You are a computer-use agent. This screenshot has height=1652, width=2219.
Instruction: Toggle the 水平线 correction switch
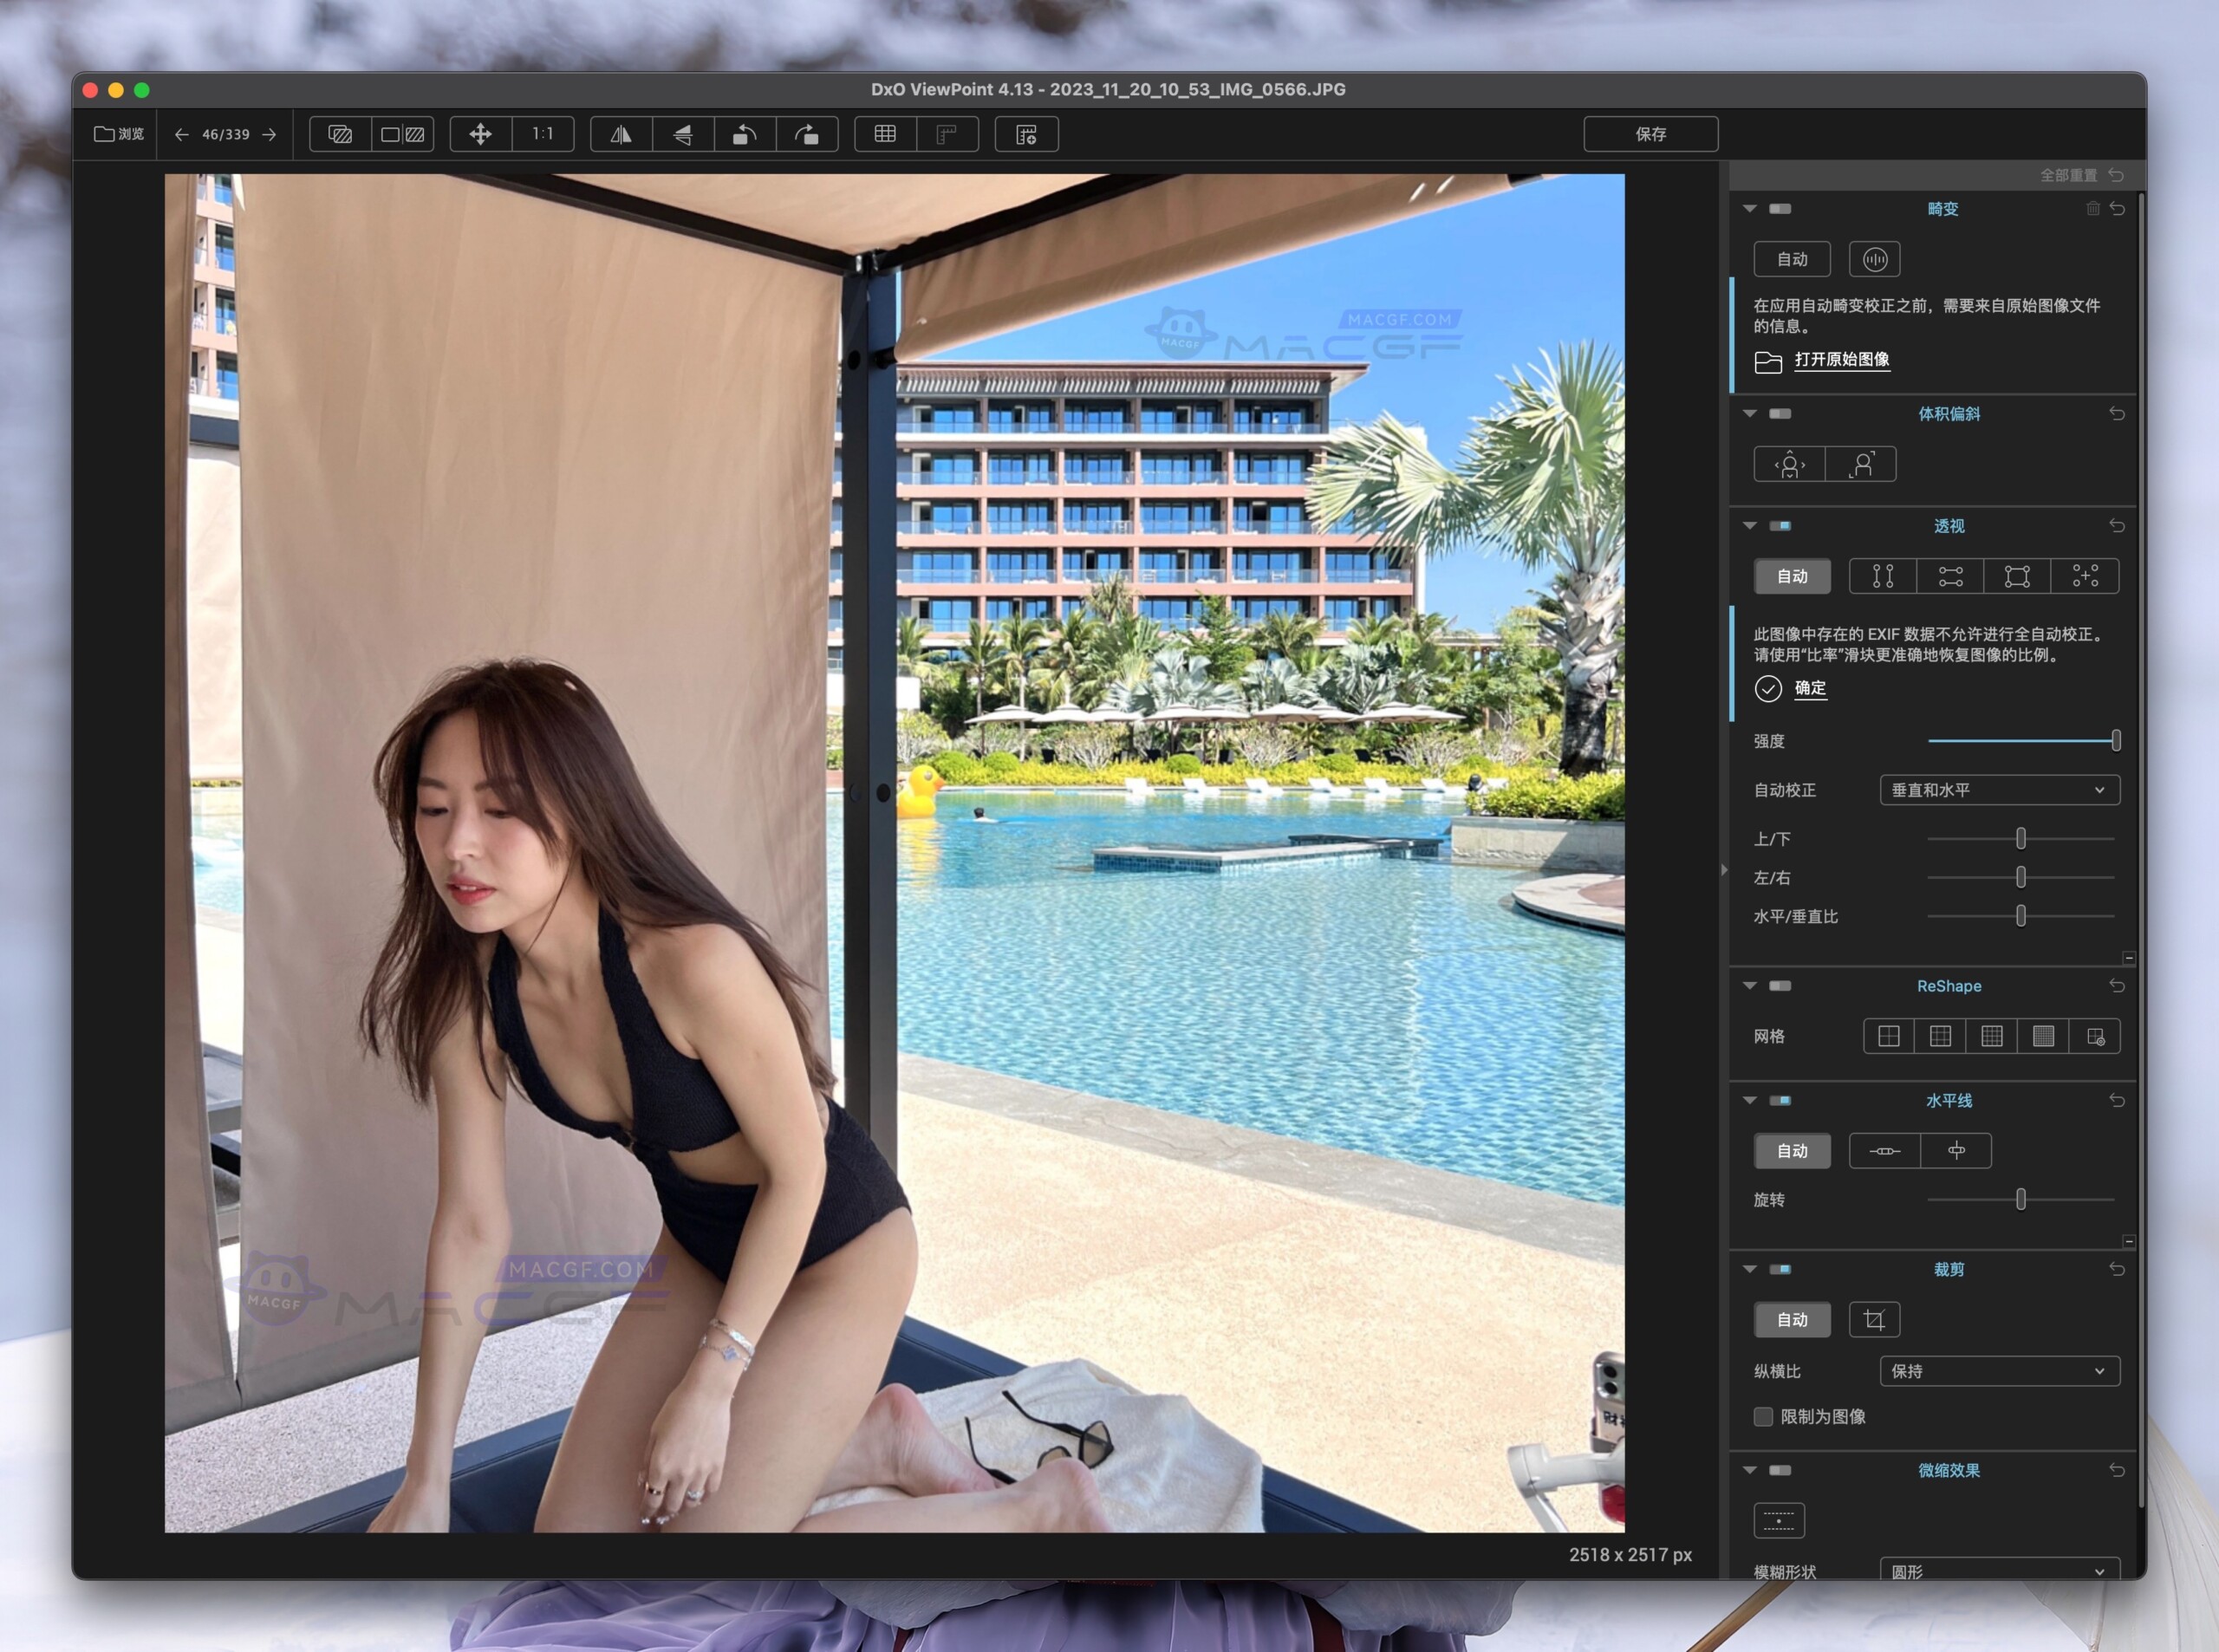pos(1780,1101)
